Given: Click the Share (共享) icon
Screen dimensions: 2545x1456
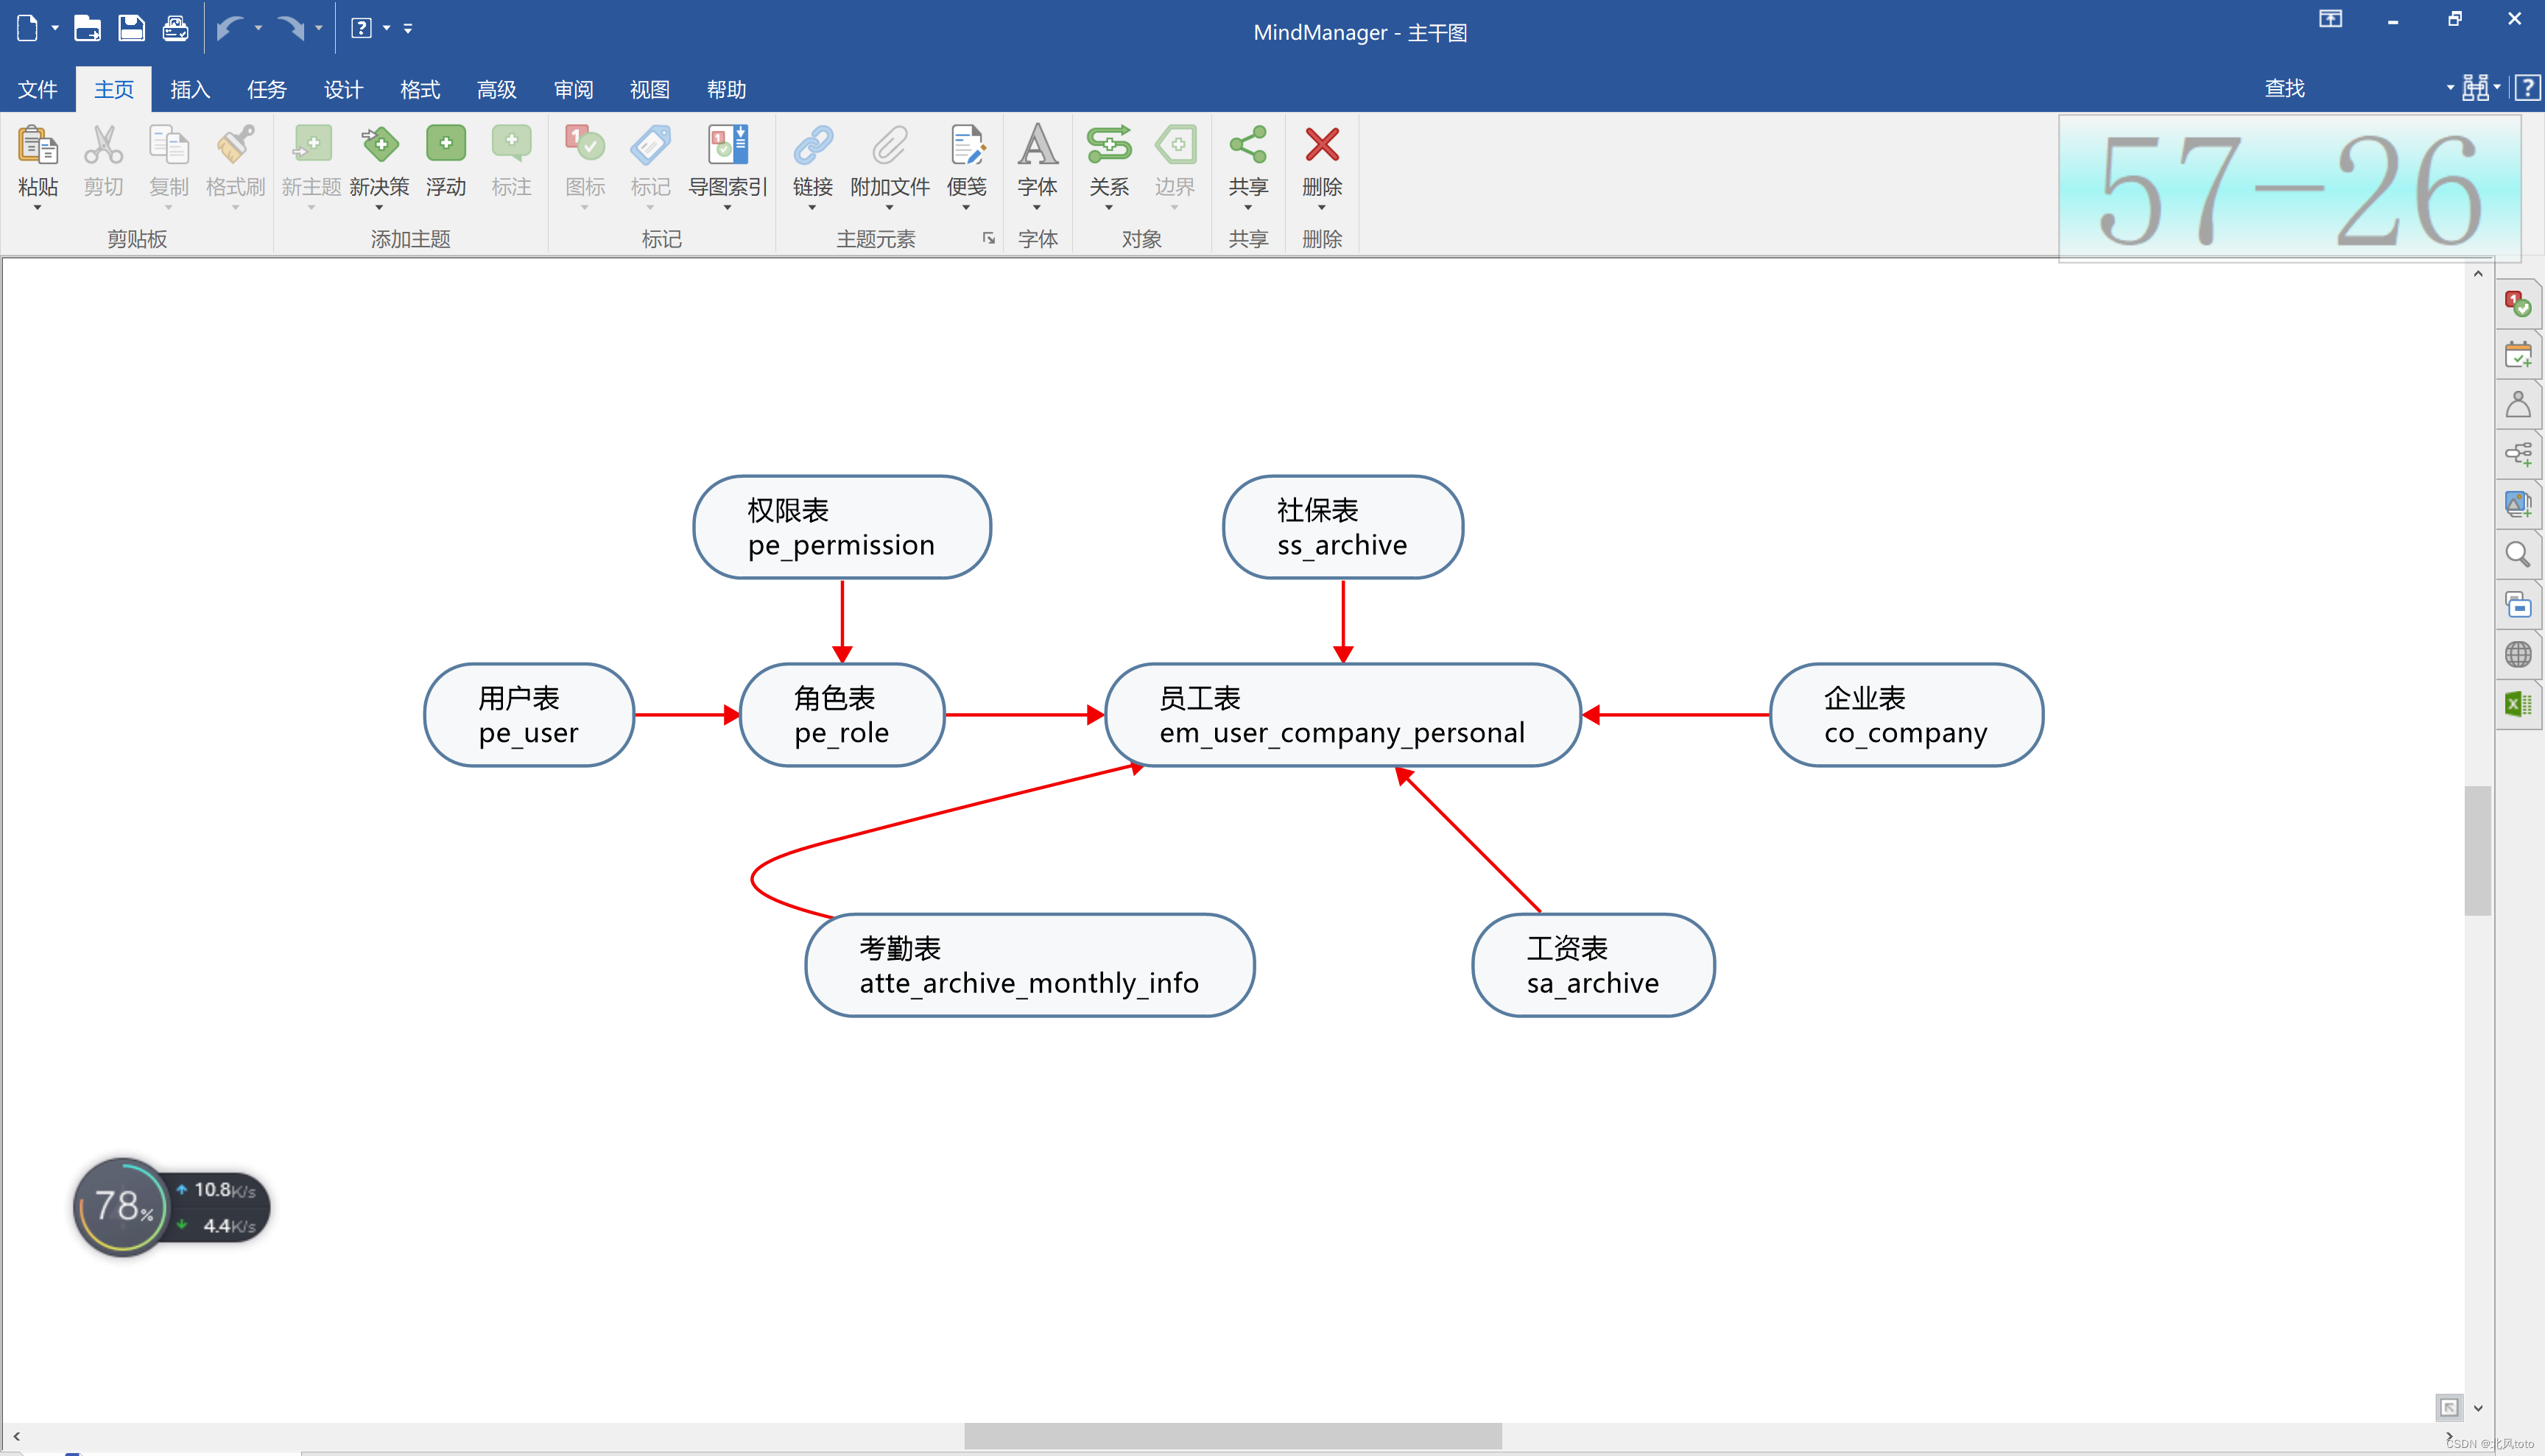Looking at the screenshot, I should 1247,145.
